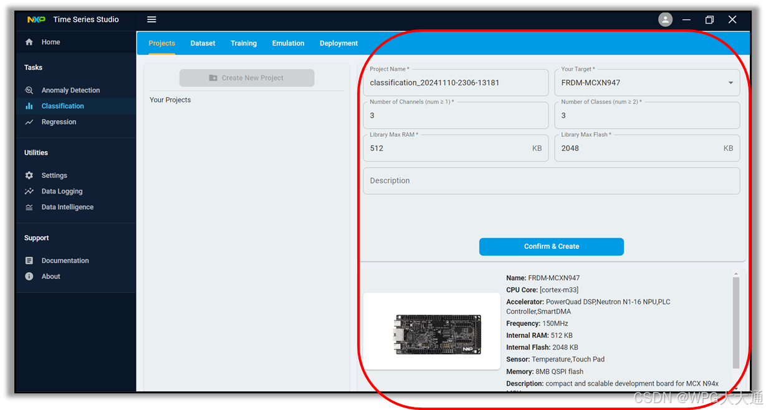Screen dimensions: 766x410
Task: Click the Time Series Studio title
Action: [x=86, y=19]
